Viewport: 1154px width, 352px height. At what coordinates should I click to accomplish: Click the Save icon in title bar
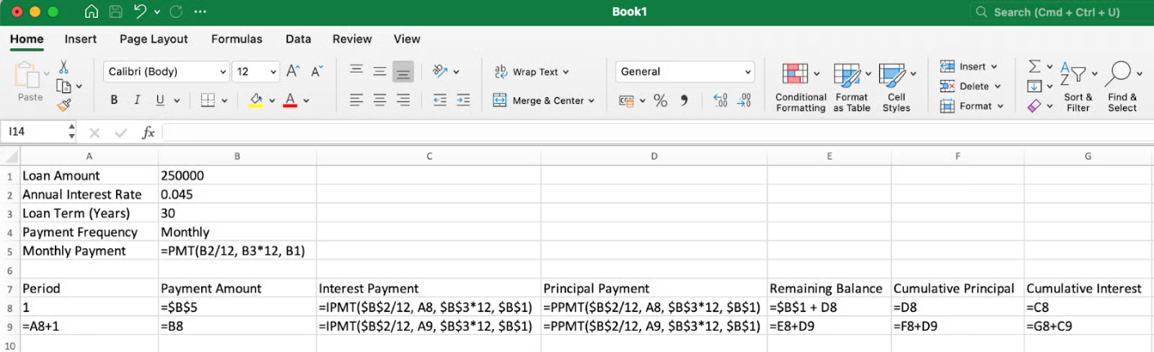point(115,12)
